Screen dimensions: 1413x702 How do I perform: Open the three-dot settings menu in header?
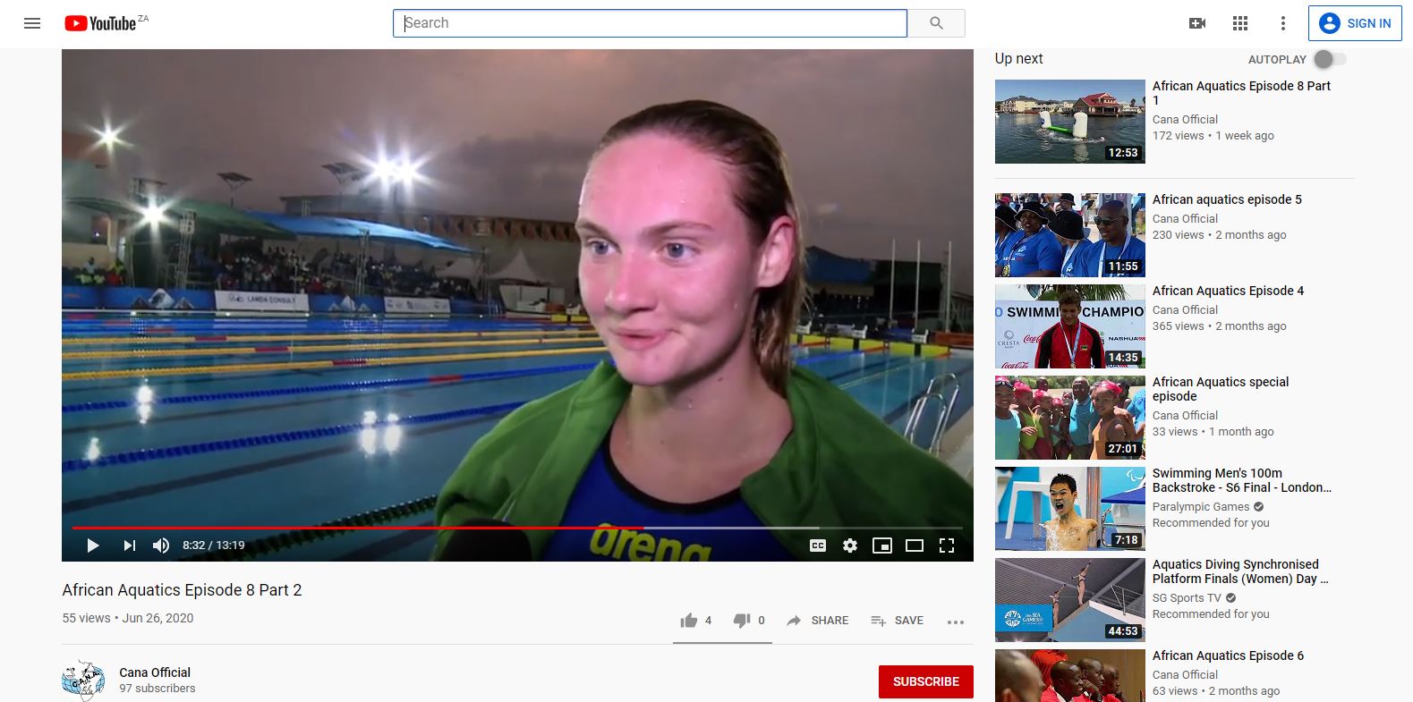coord(1283,23)
